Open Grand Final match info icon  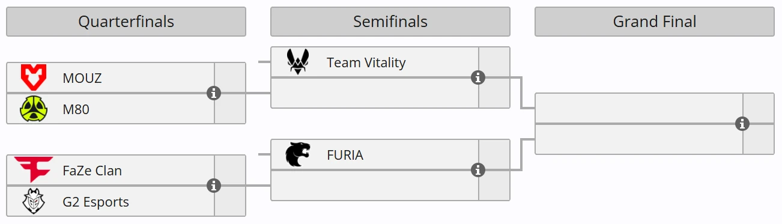tap(742, 124)
